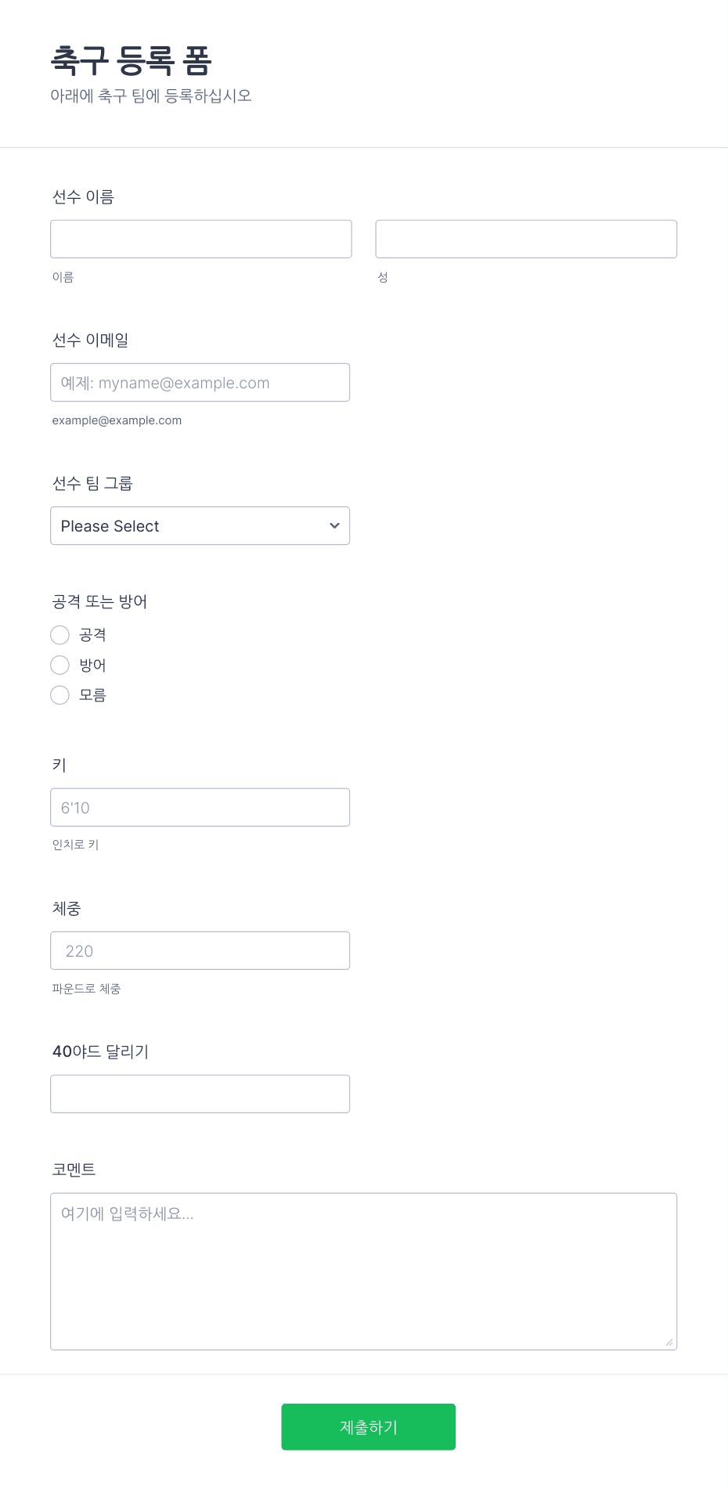Click the 축구 등록 폼 heading
Image resolution: width=728 pixels, height=1489 pixels.
pyautogui.click(x=132, y=60)
